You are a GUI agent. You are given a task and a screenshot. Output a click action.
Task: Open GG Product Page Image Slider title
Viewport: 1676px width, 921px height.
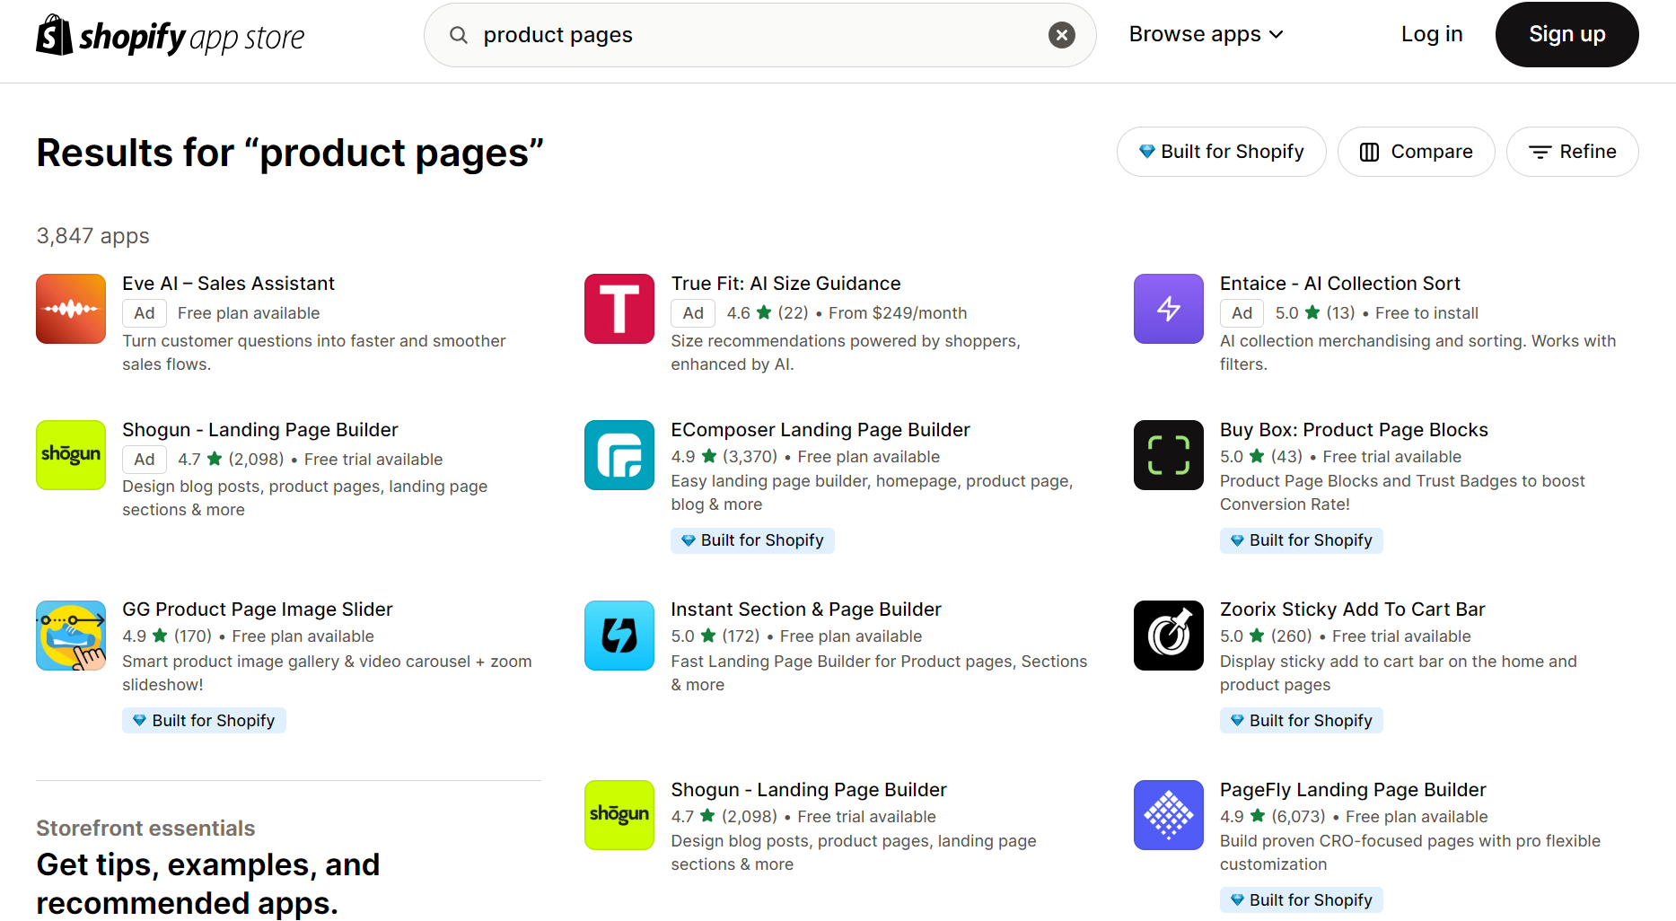258,610
